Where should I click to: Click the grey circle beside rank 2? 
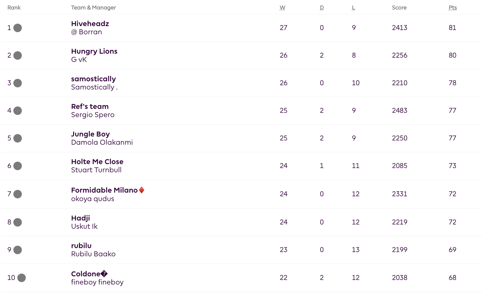[x=18, y=56]
